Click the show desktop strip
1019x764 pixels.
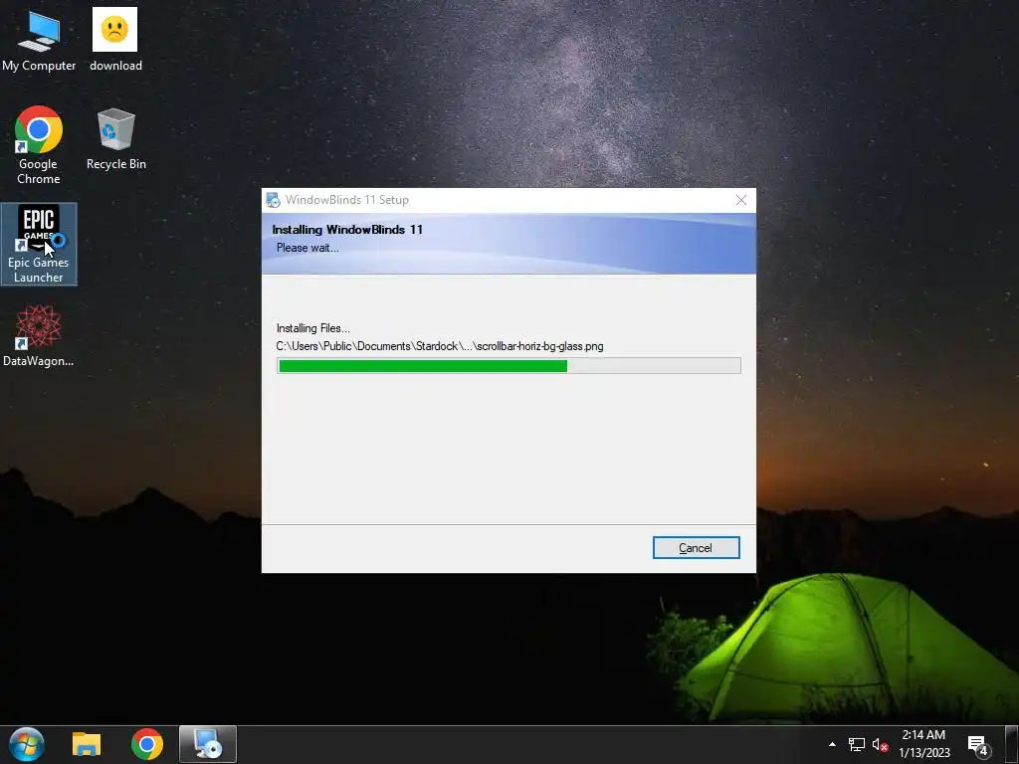coord(1012,744)
